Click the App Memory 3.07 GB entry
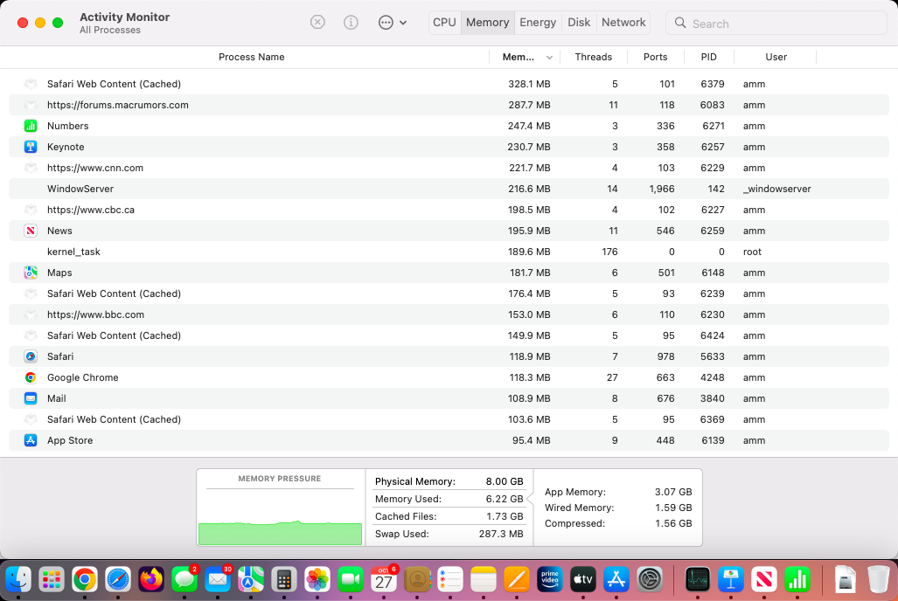Image resolution: width=898 pixels, height=601 pixels. pos(618,492)
